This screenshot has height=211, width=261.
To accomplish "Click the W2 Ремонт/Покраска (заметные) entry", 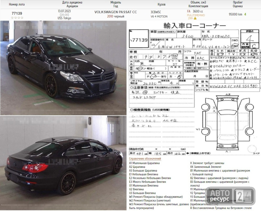I will pyautogui.click(x=150, y=200).
